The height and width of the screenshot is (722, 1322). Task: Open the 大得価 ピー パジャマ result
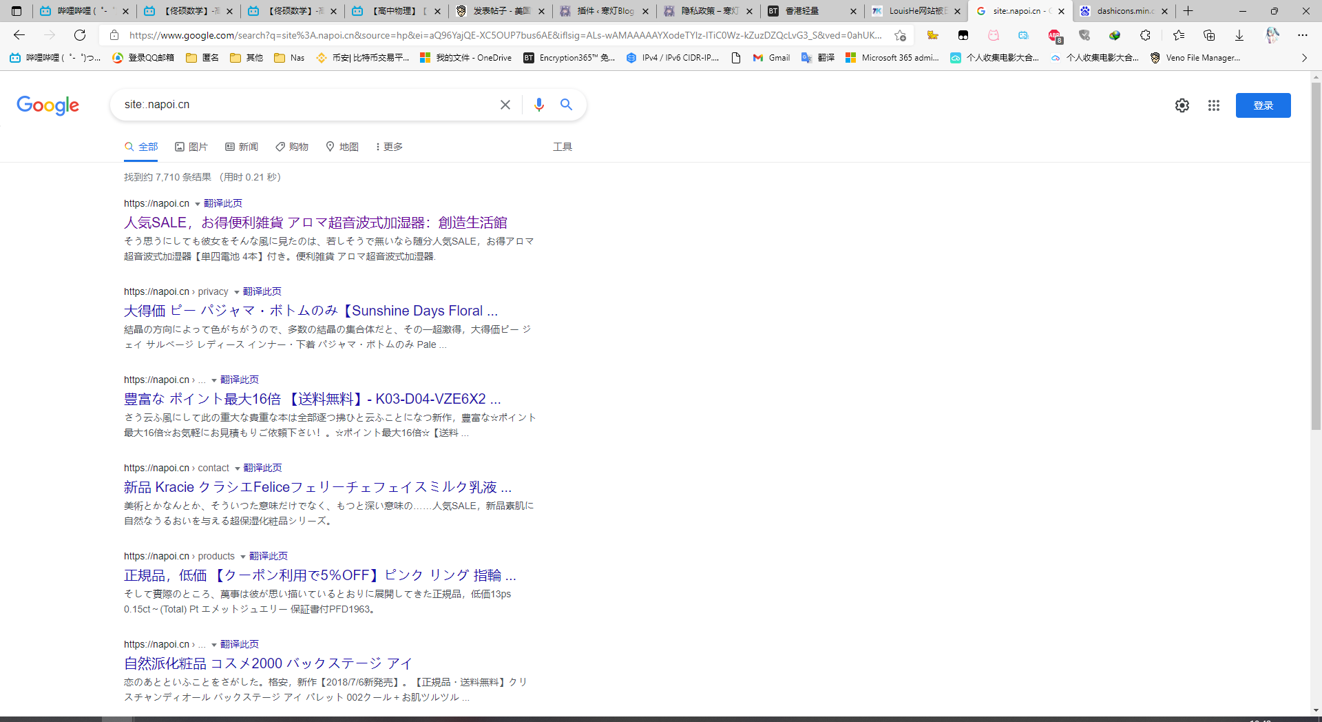point(311,311)
